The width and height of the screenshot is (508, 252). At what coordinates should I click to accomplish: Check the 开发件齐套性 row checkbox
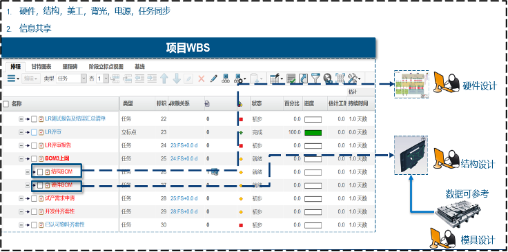[34, 211]
